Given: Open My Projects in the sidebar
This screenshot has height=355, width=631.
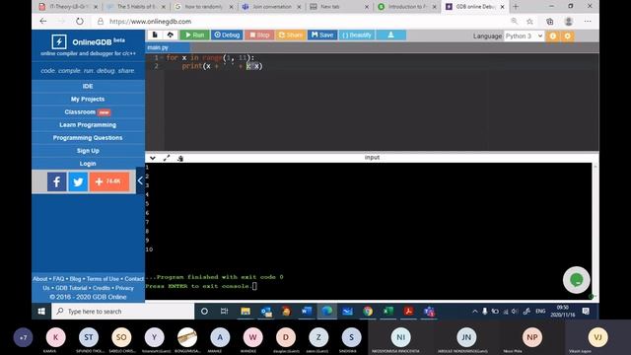Looking at the screenshot, I should [88, 99].
